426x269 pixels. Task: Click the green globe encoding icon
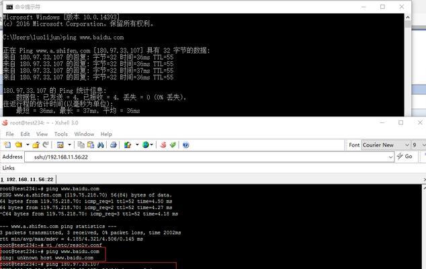146,145
